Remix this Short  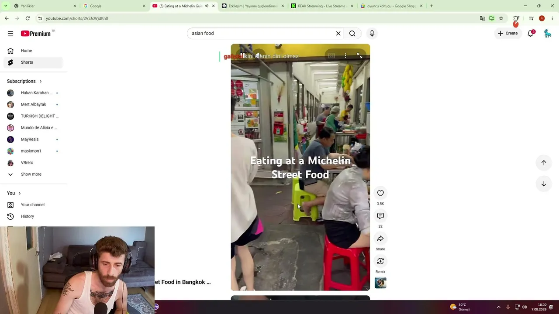point(380,261)
